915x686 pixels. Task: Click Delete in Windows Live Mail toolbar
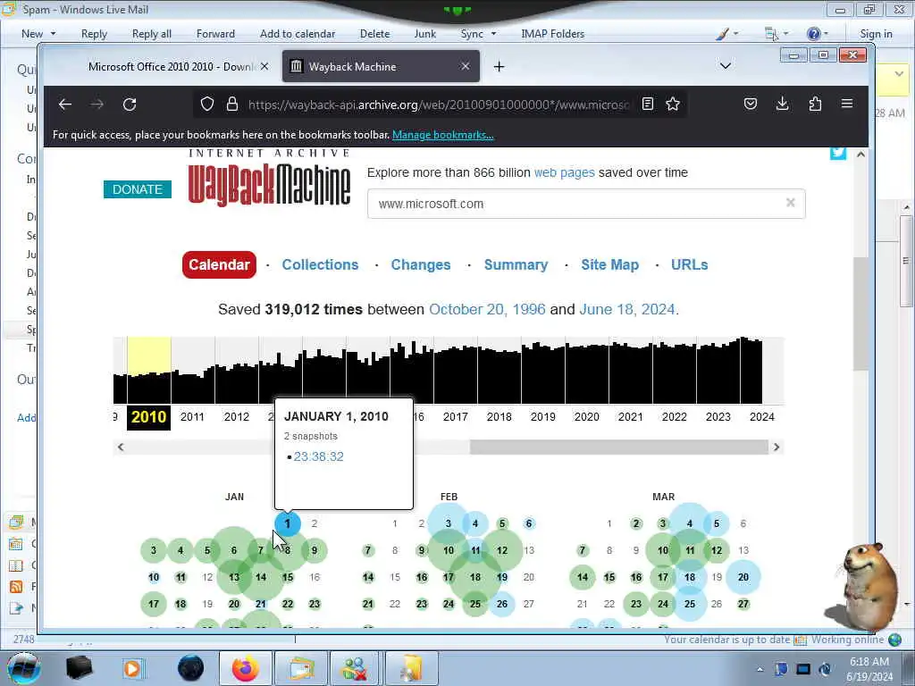click(x=374, y=34)
